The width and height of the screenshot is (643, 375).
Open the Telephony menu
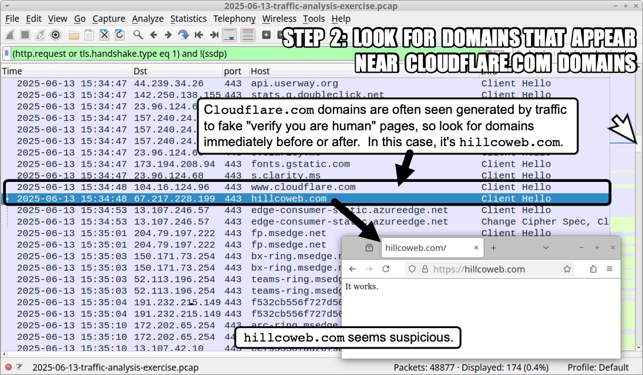[x=234, y=19]
